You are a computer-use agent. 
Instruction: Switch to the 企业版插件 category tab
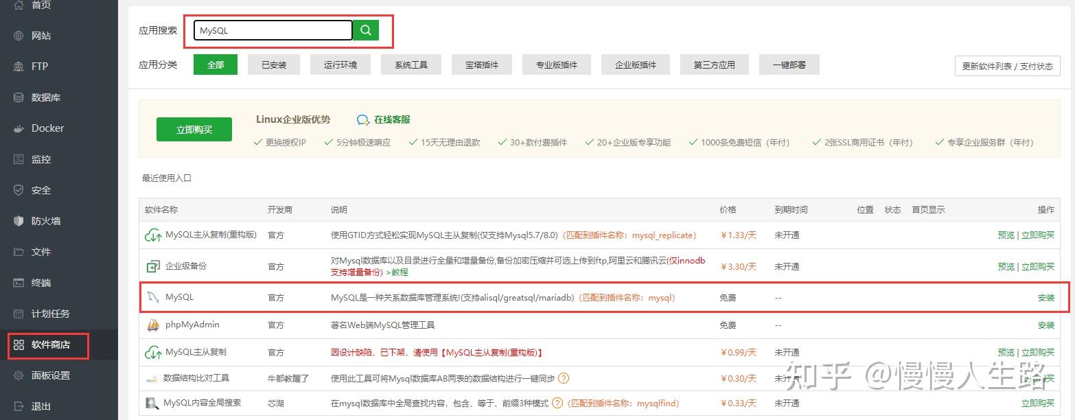(x=636, y=65)
